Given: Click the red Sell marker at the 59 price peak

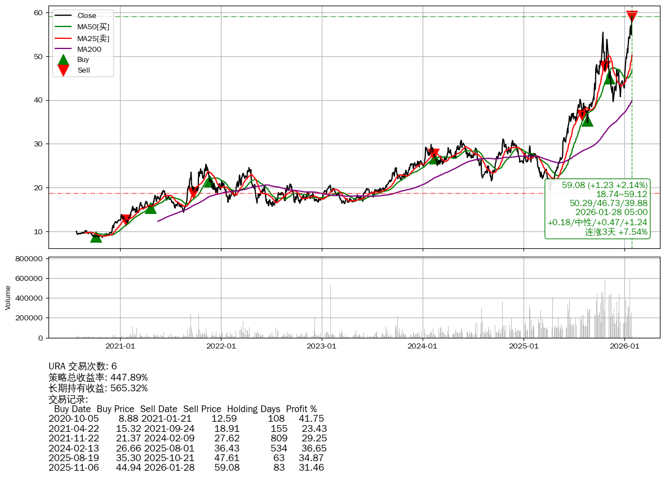Looking at the screenshot, I should tap(632, 16).
